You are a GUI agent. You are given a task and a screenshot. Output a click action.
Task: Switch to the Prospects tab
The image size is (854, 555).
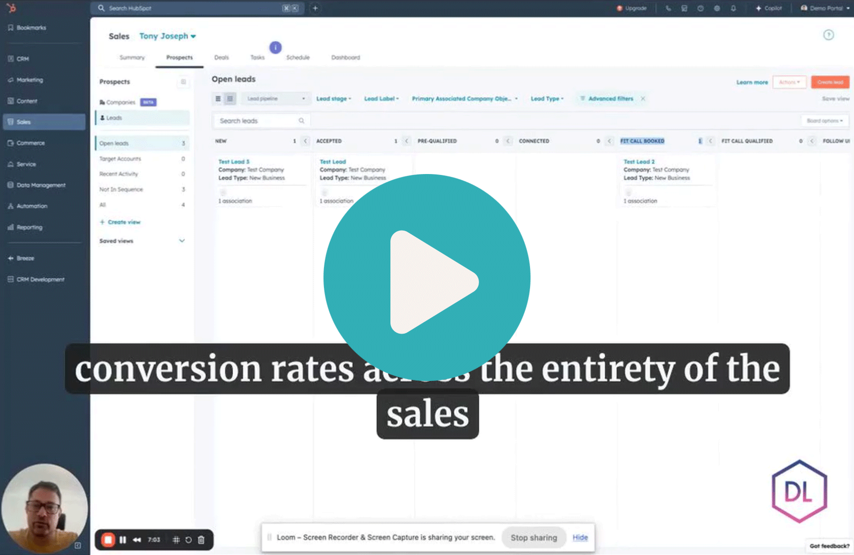coord(179,58)
